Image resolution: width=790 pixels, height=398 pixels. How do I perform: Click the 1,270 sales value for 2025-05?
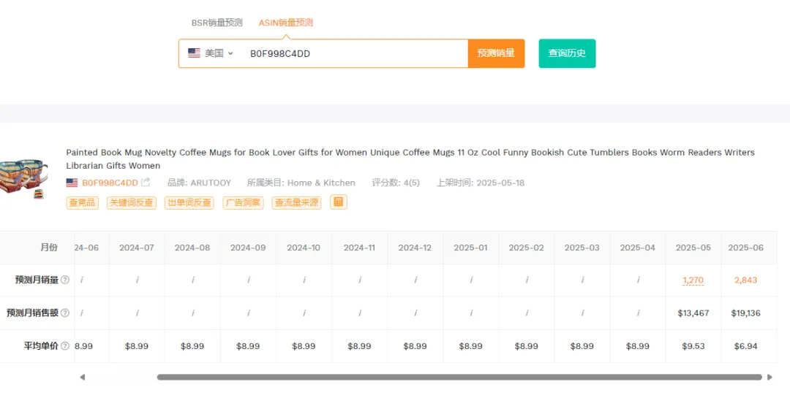click(693, 280)
